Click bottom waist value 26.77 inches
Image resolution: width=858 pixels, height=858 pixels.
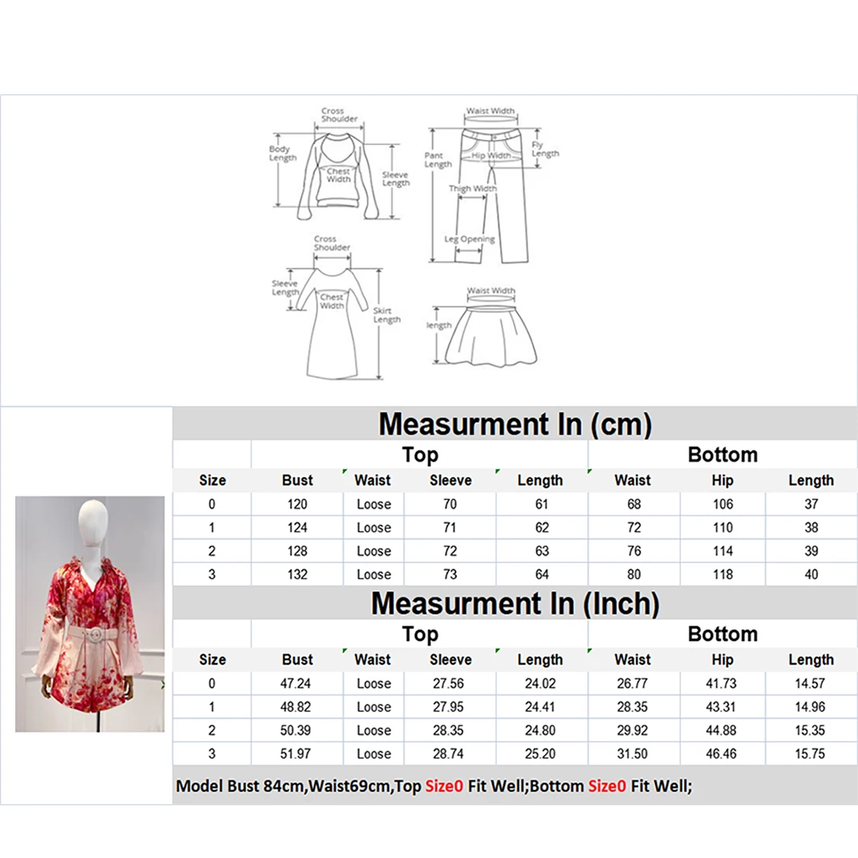coord(632,684)
